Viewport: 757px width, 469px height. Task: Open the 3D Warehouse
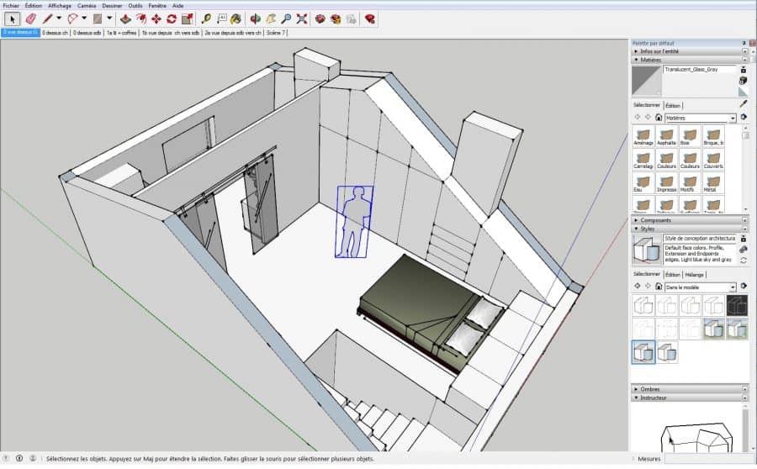(320, 18)
